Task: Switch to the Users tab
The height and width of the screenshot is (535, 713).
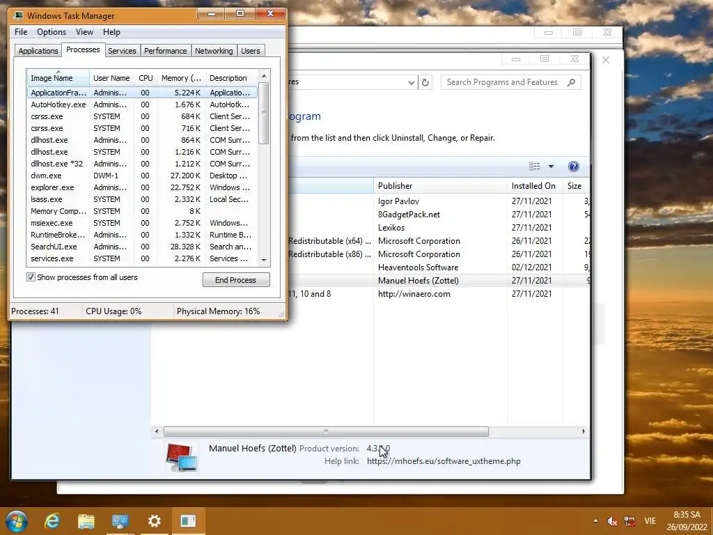Action: click(x=251, y=51)
